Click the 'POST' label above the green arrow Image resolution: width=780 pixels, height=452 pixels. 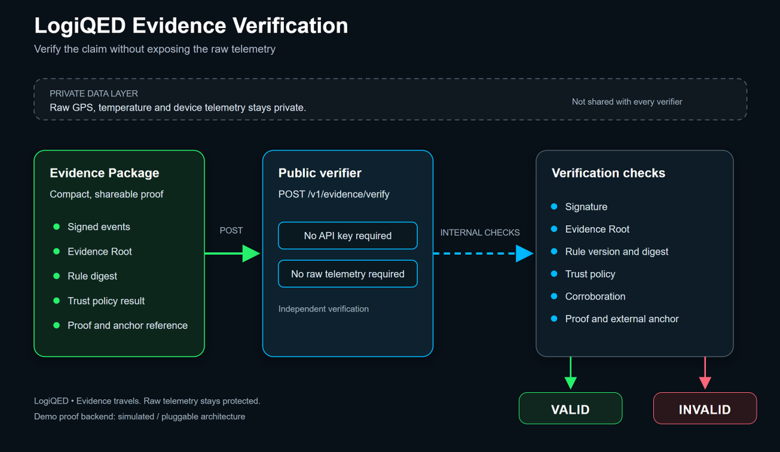[x=231, y=230]
